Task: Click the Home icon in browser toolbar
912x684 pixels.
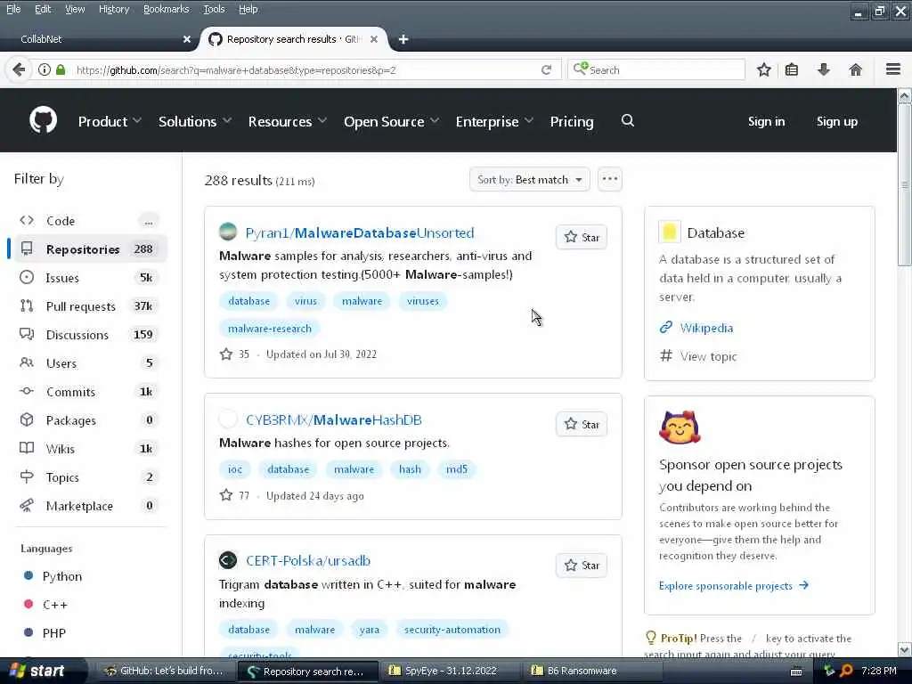Action: tap(855, 69)
